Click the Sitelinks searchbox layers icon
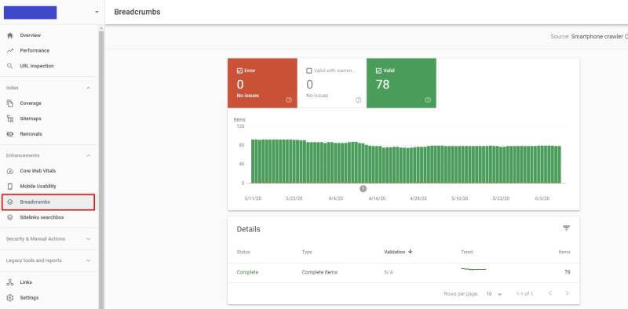The width and height of the screenshot is (628, 309). pyautogui.click(x=10, y=217)
